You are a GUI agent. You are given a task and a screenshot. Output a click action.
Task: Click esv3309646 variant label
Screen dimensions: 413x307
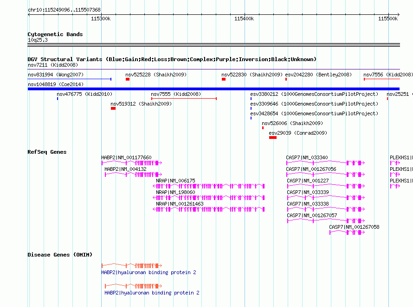[x=314, y=104]
